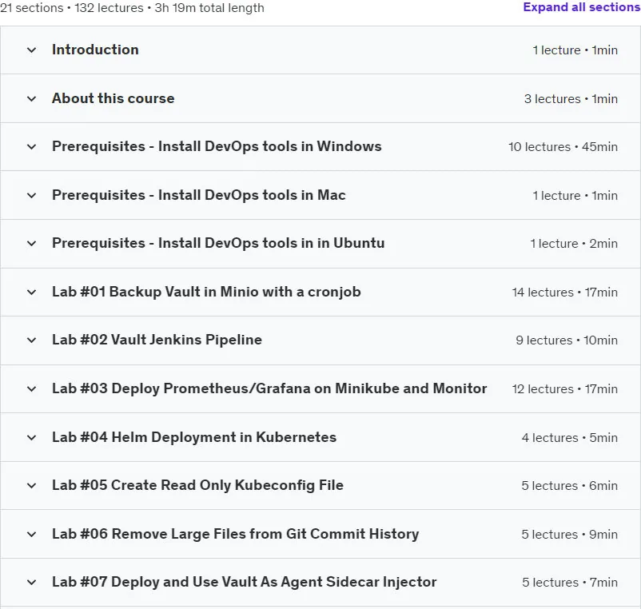Open Lab #02 Vault Jenkins Pipeline title
The height and width of the screenshot is (609, 641).
coord(157,340)
